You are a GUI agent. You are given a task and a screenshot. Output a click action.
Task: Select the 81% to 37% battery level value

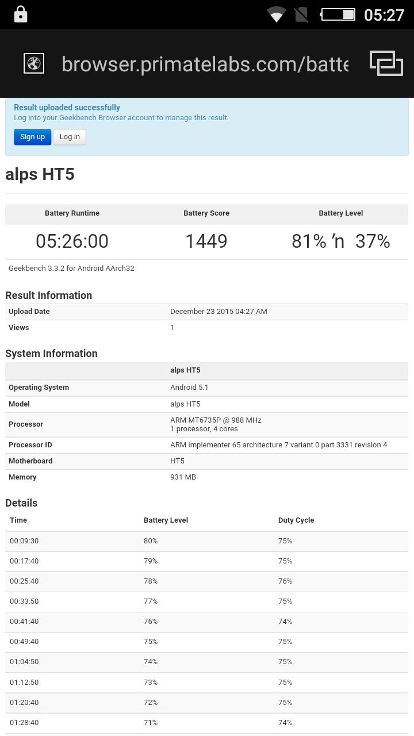341,241
